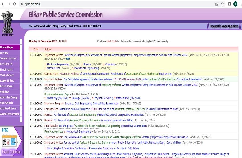Image resolution: width=242 pixels, height=158 pixels.
Task: Bookmark this page with star icon
Action: 223,4
